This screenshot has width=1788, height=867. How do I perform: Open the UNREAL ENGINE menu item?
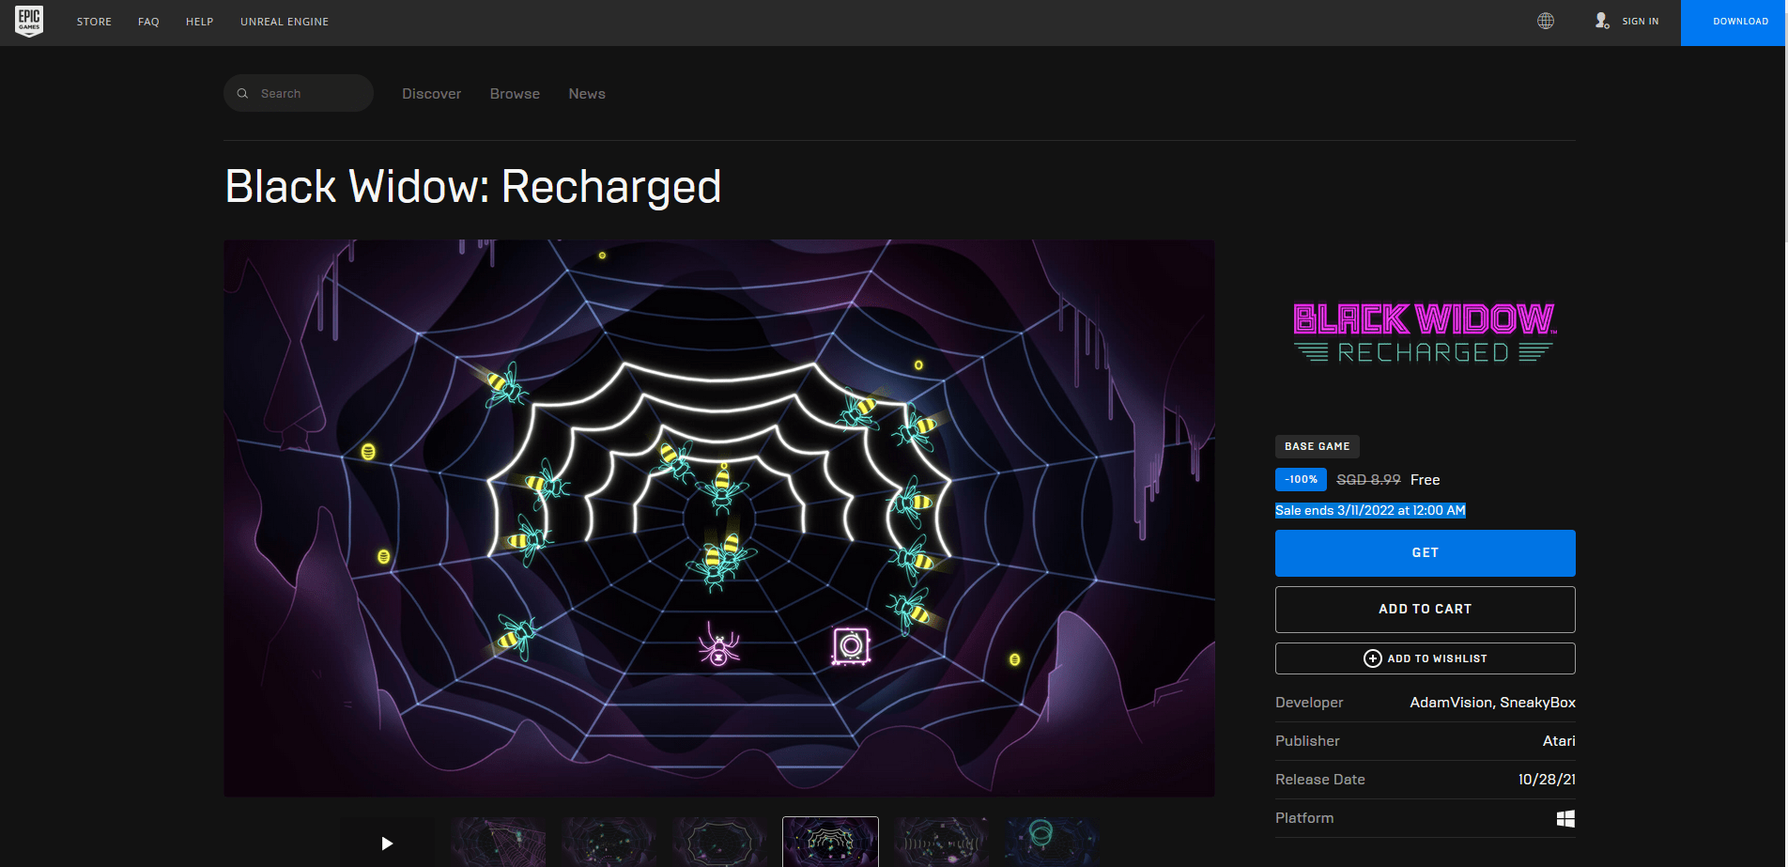[285, 22]
